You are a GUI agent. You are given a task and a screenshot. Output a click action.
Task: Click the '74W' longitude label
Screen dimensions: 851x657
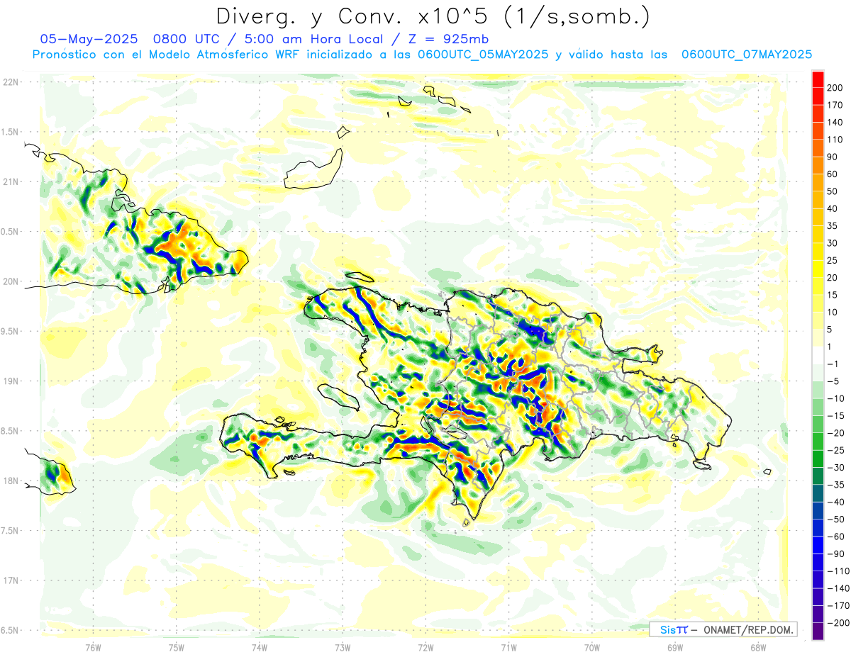[x=260, y=647]
